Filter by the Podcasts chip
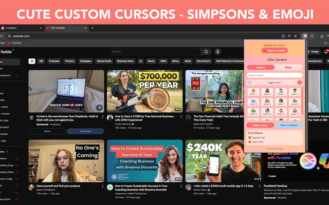Screen dimensions: 329x205 pyautogui.click(x=54, y=61)
